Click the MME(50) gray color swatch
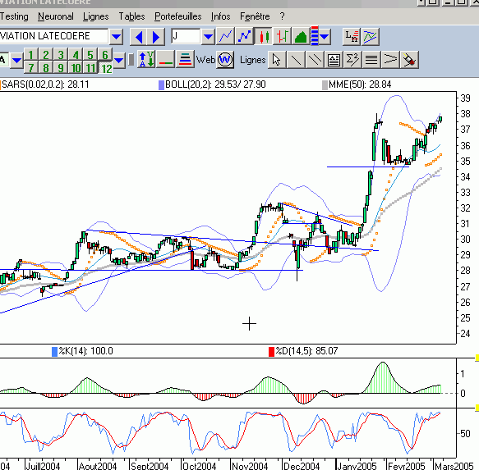 coord(325,84)
